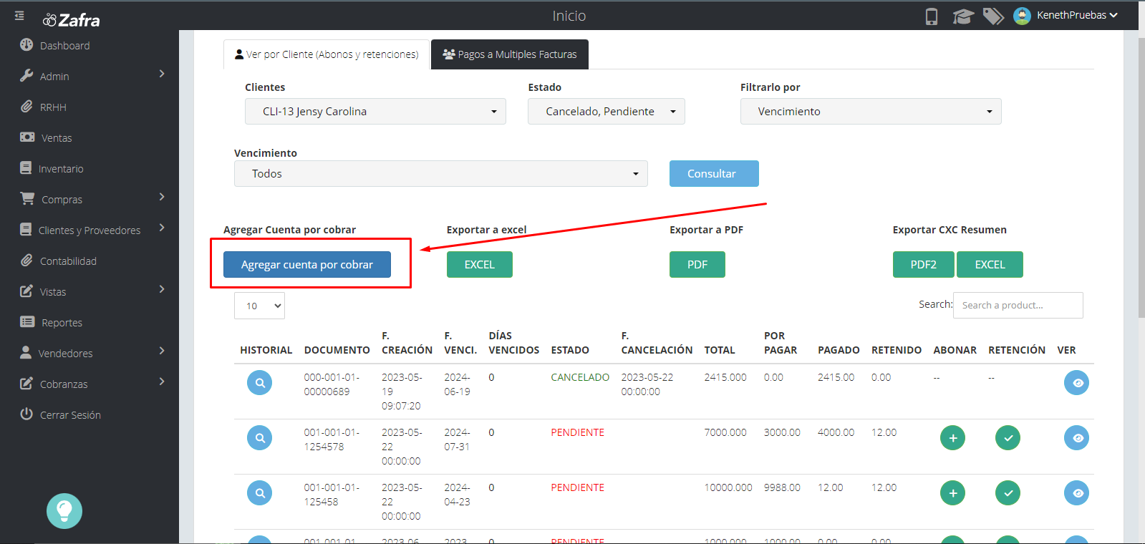
Task: View details eye icon for document 001-001-01-125458
Action: click(1076, 493)
